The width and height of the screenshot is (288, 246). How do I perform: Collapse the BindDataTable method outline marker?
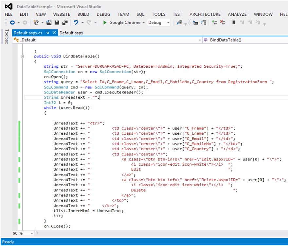tap(22, 56)
